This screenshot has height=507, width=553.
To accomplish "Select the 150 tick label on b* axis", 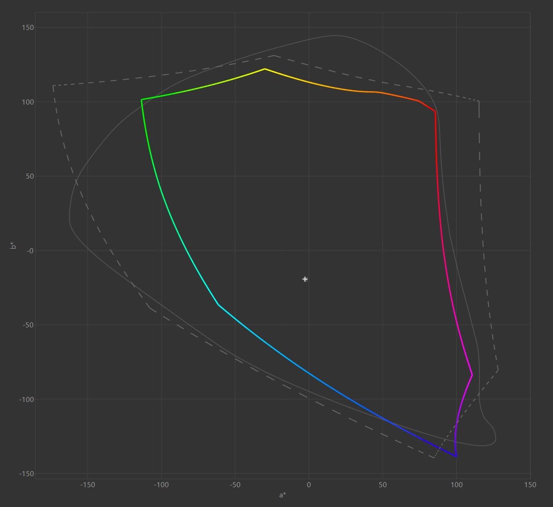I will 28,28.
